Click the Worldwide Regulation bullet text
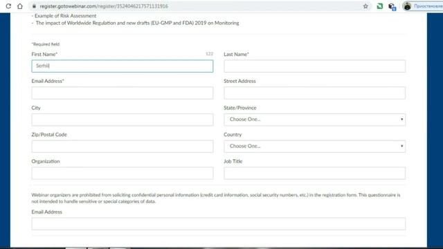 [137, 23]
